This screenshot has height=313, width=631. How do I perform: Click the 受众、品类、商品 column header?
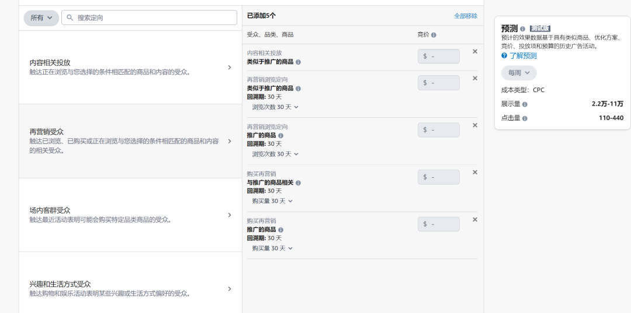[270, 35]
